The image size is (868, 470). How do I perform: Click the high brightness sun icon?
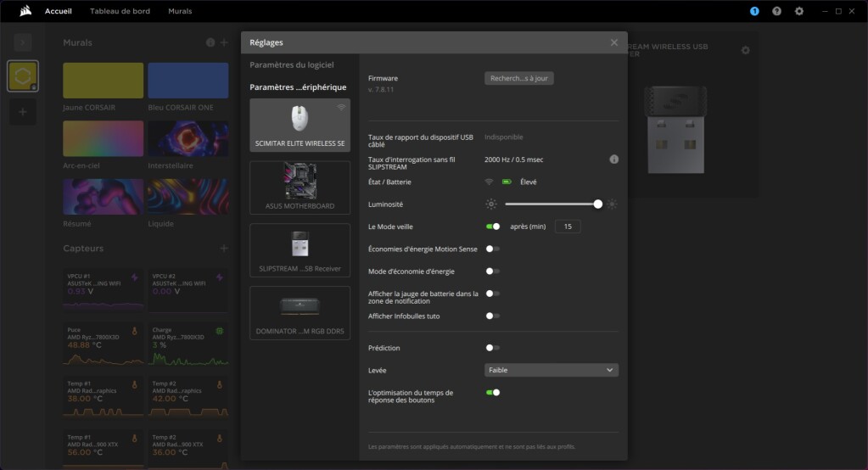[x=612, y=204]
